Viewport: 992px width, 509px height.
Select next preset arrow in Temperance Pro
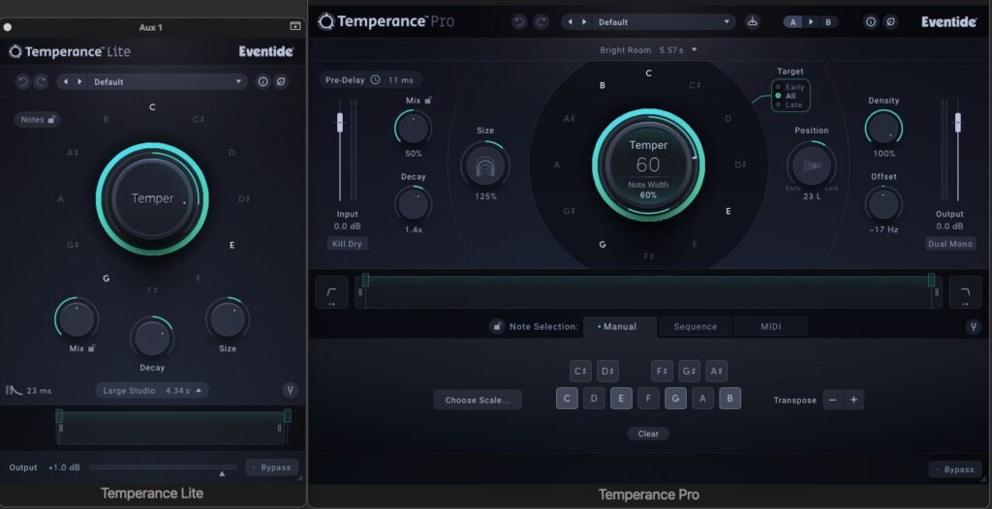coord(584,22)
